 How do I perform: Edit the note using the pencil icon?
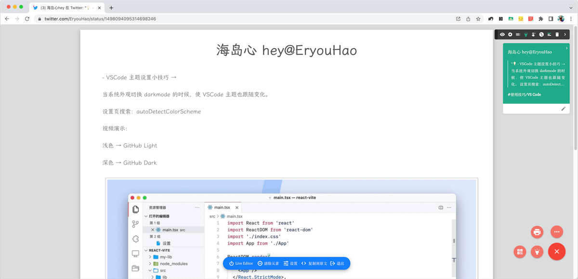click(563, 109)
